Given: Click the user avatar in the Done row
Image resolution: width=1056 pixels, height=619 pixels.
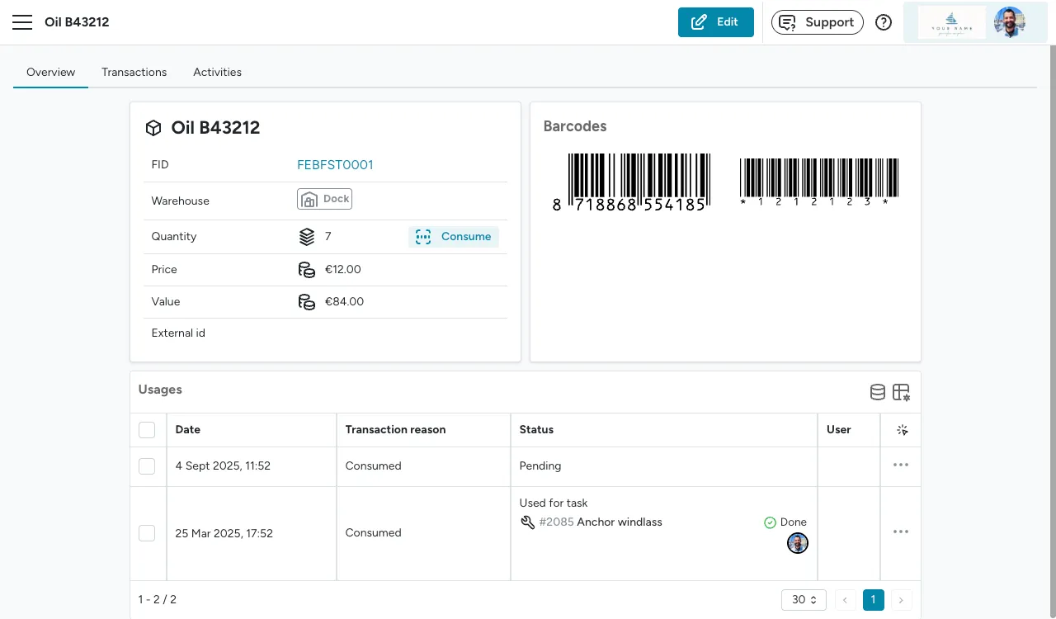Looking at the screenshot, I should (x=797, y=543).
